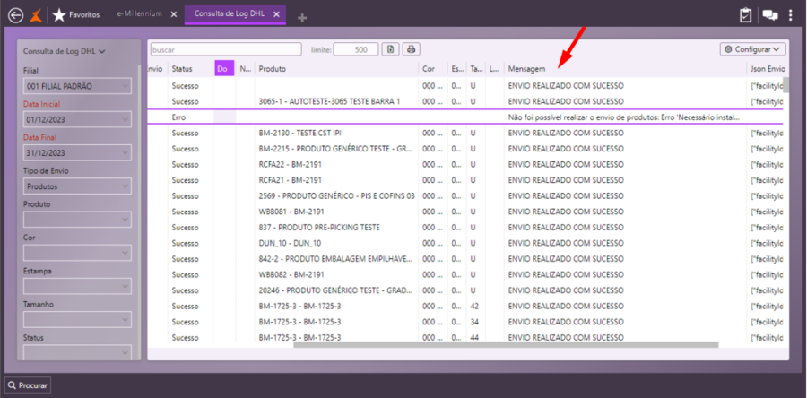Screen dimensions: 807x398
Task: Open the Produto filter dropdown
Action: (77, 220)
